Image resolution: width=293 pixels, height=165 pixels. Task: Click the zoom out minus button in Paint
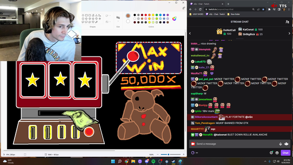[x=157, y=154]
